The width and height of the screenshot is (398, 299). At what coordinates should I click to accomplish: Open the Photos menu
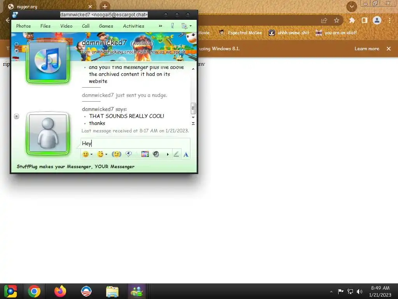point(23,26)
